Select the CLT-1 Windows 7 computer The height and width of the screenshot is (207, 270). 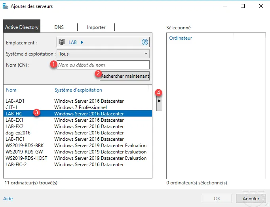(13, 107)
